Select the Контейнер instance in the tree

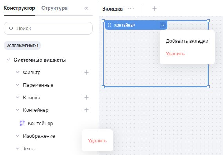click(40, 123)
